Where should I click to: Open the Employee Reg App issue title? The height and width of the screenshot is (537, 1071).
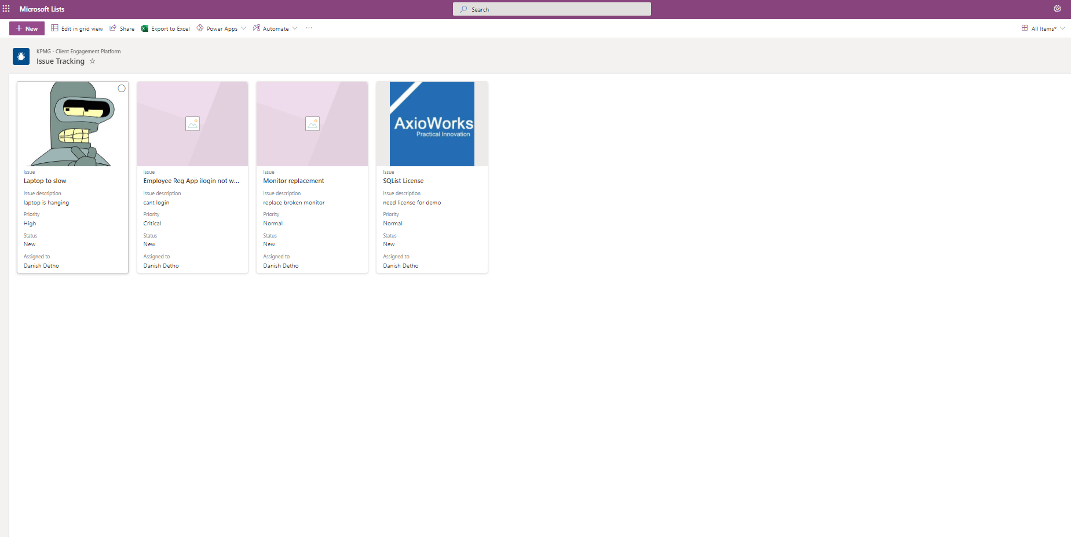tap(191, 181)
